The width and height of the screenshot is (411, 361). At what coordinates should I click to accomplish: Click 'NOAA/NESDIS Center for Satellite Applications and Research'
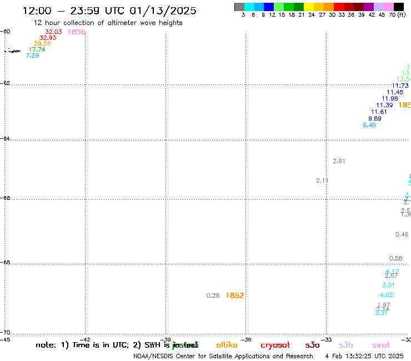pyautogui.click(x=223, y=357)
